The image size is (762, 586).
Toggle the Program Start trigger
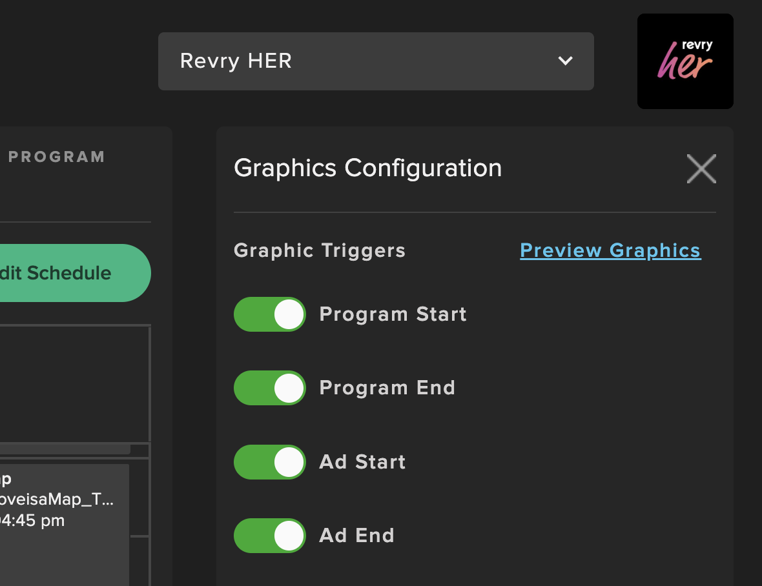[x=270, y=314]
